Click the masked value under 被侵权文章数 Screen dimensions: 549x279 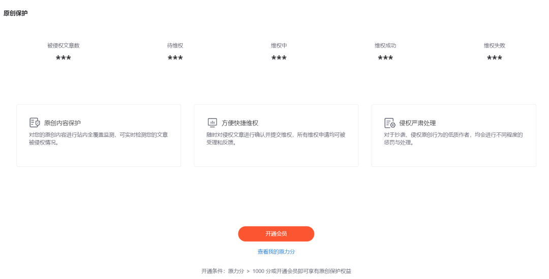point(64,58)
